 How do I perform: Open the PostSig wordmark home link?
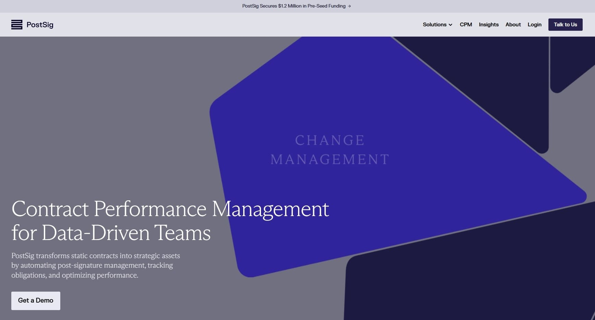click(x=40, y=25)
